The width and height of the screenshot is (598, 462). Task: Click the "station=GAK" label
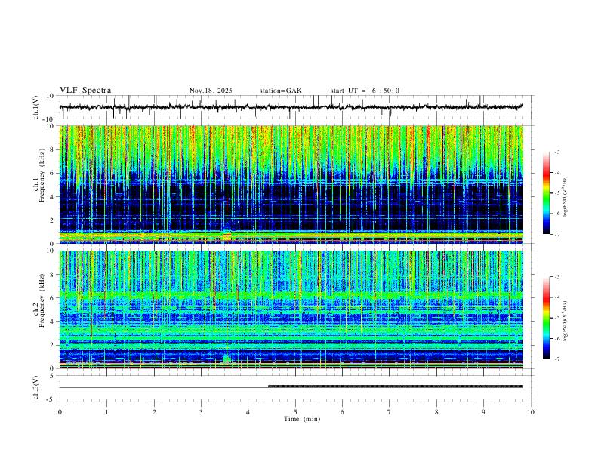pos(281,91)
